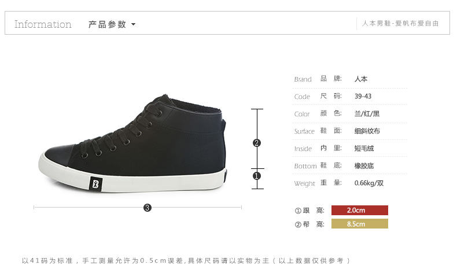Viewport: 457px width, 280px height.
Task: Click the color options 兰/红/黑
Action: click(x=367, y=113)
